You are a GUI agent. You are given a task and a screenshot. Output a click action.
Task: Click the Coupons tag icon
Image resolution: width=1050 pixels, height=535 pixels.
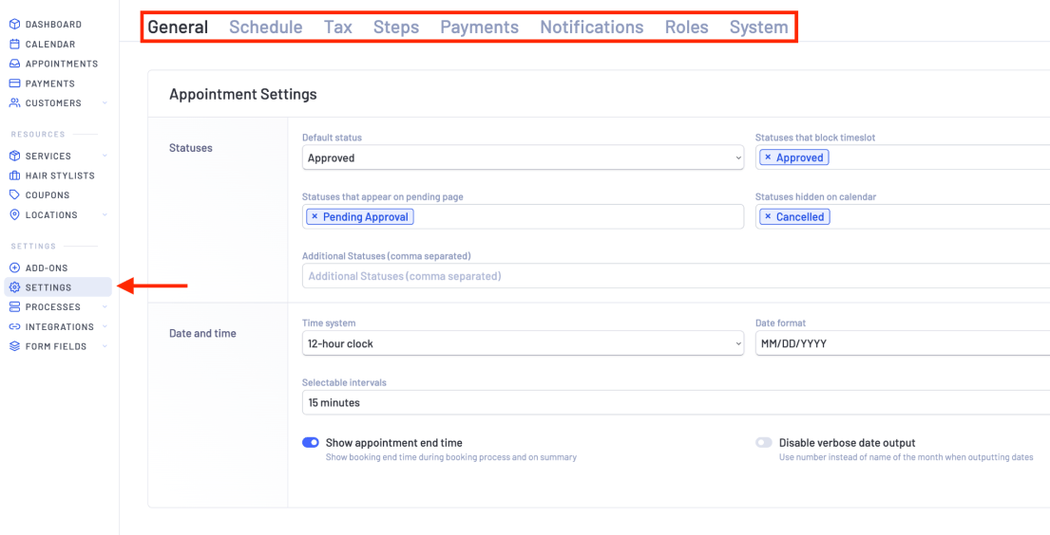click(15, 194)
